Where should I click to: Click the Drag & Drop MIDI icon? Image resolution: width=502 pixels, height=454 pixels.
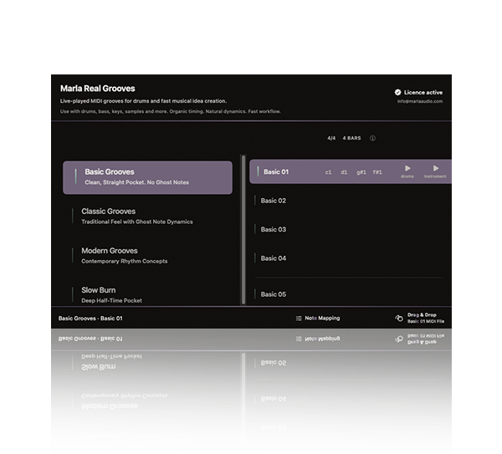pos(399,318)
